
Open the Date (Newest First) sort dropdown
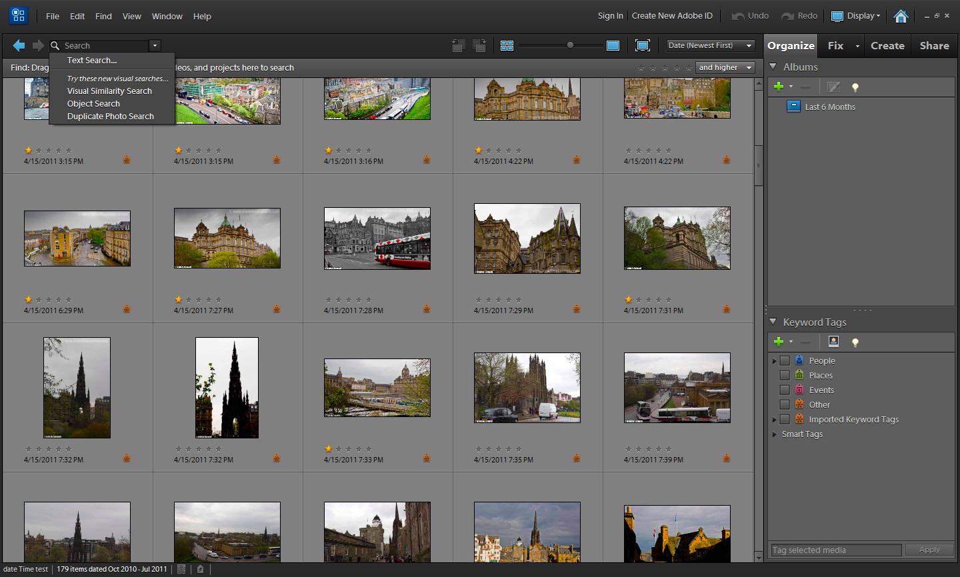[709, 45]
